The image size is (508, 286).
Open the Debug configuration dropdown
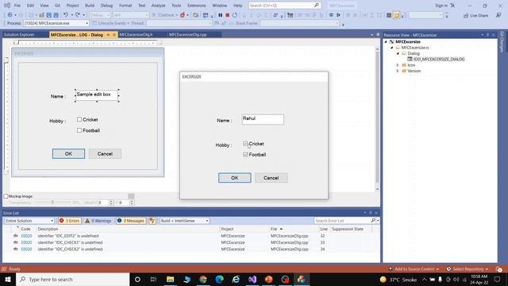[x=99, y=15]
